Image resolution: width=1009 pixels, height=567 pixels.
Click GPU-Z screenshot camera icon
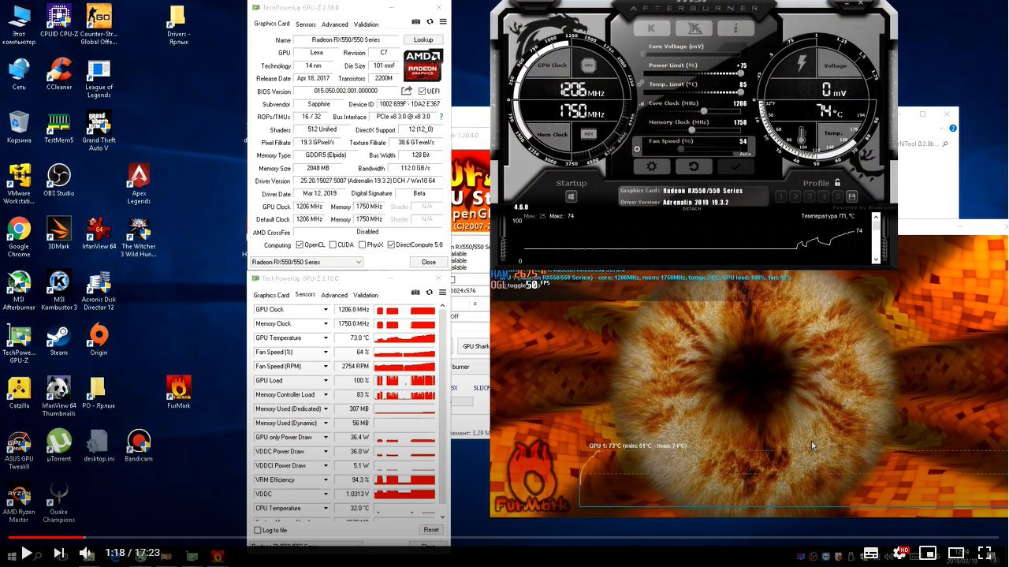coord(416,22)
